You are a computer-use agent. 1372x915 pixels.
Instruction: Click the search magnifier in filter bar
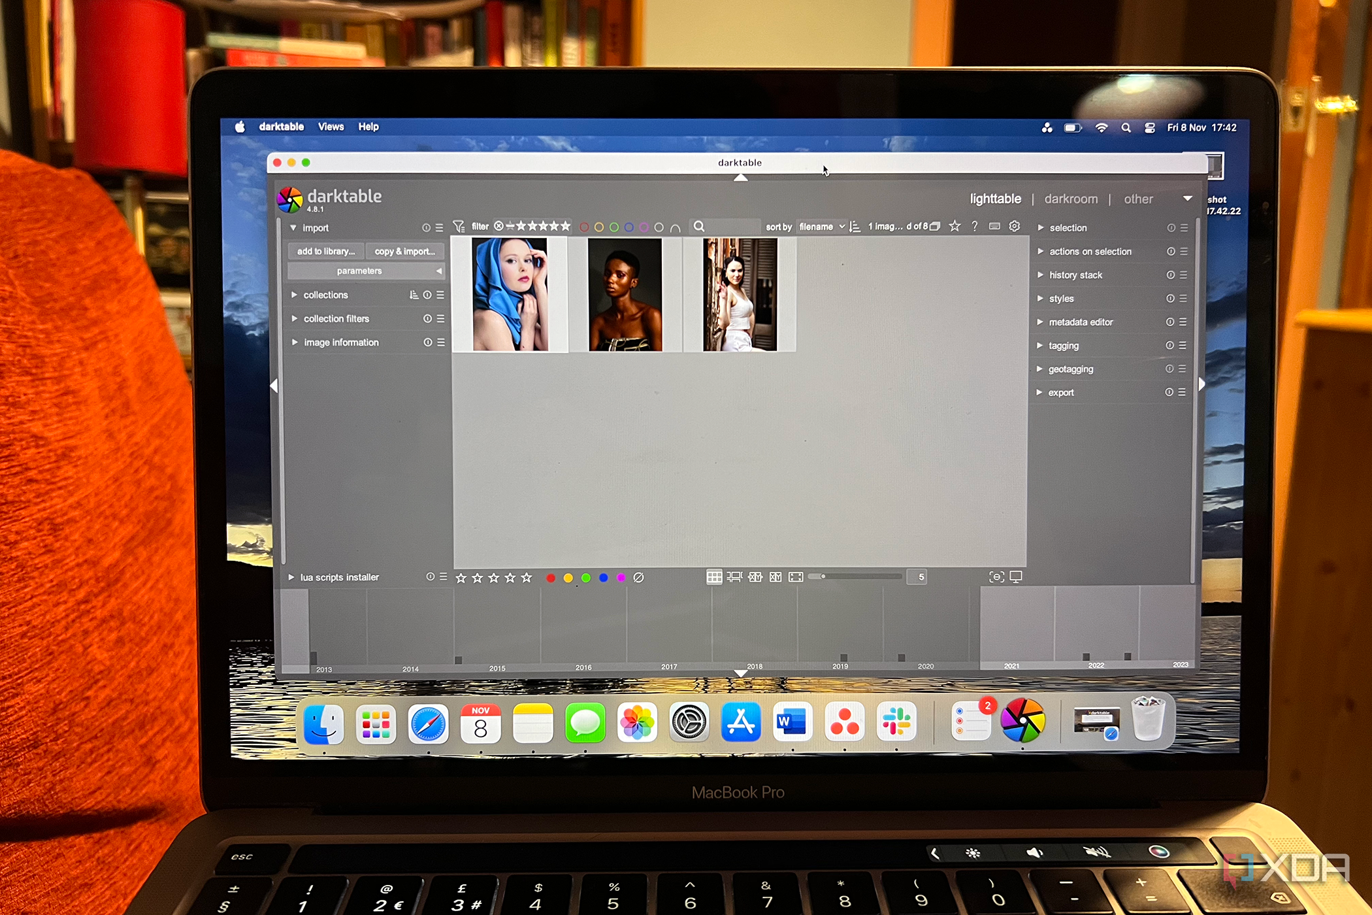(x=699, y=226)
